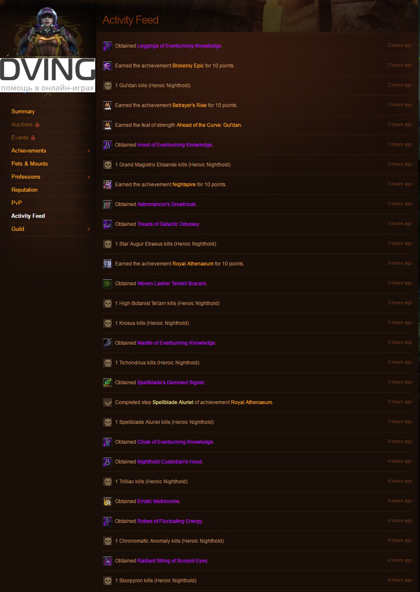Open the Nightspire achievement link
The image size is (420, 592).
184,185
